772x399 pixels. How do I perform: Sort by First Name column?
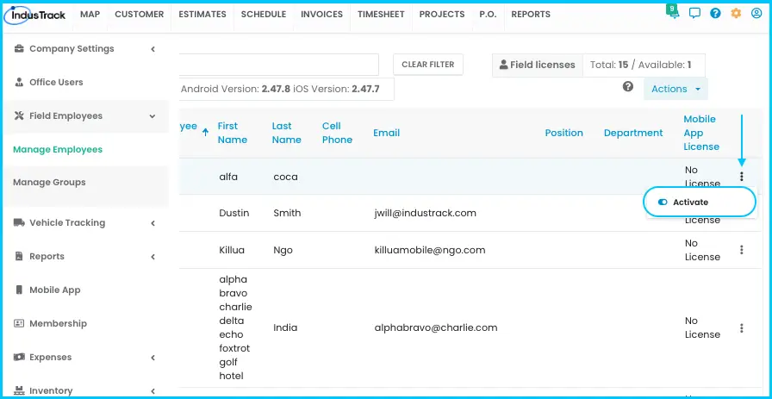tap(232, 133)
